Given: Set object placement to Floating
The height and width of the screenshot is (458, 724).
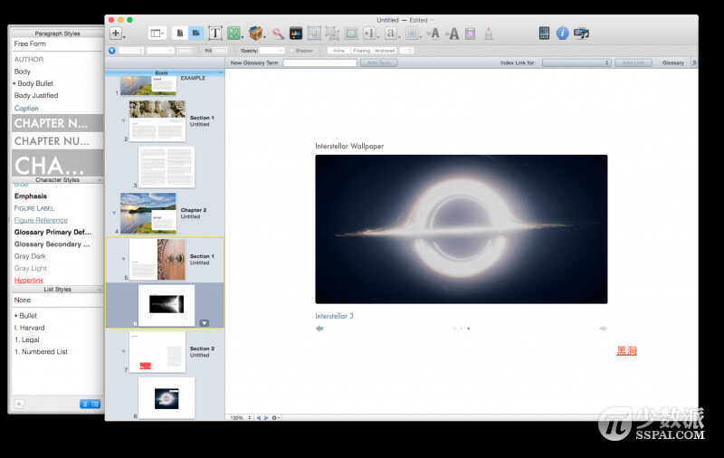Looking at the screenshot, I should pyautogui.click(x=361, y=51).
